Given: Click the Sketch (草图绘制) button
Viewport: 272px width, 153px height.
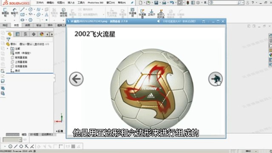Looking at the screenshot, I should [5, 12].
